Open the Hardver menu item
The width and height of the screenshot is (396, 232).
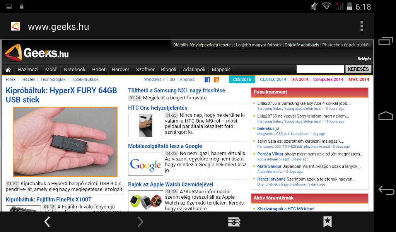pos(121,70)
